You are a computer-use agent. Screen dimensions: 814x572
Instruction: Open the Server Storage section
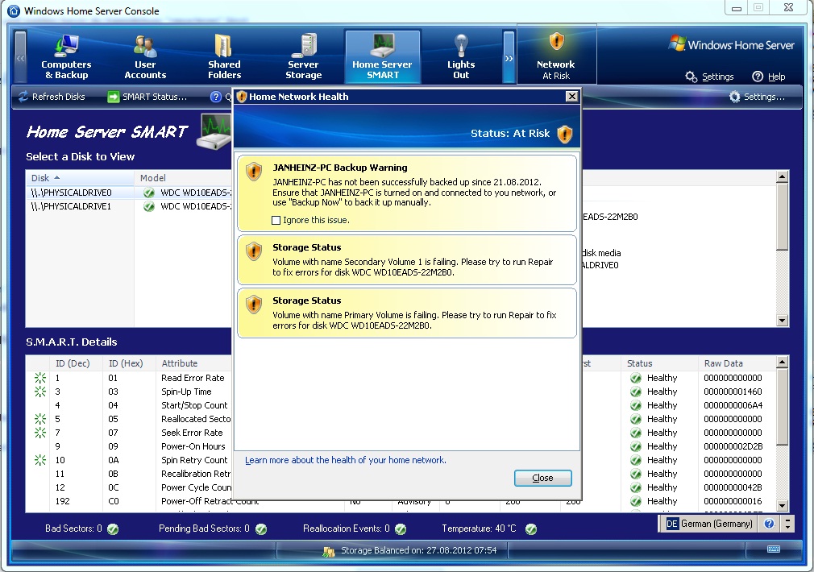click(x=303, y=55)
